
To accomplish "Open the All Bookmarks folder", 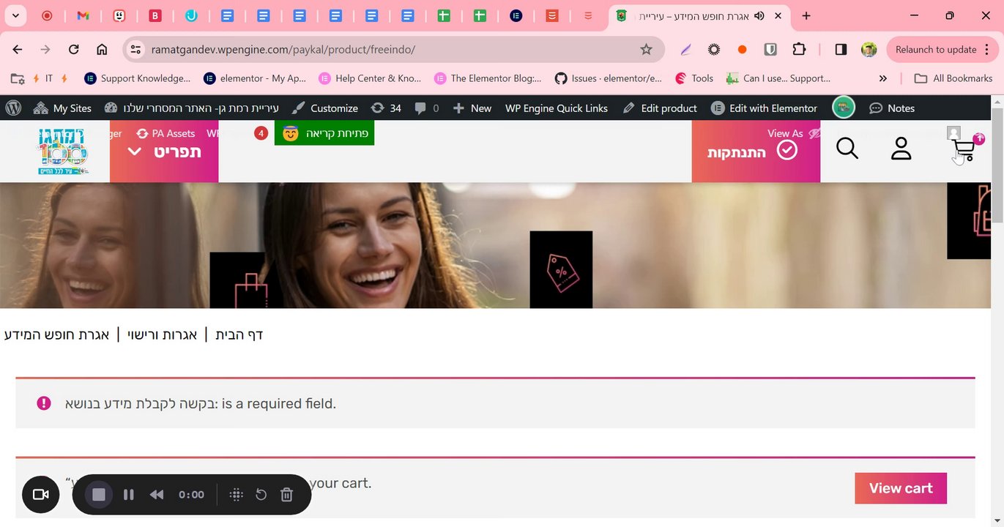I will [x=953, y=78].
